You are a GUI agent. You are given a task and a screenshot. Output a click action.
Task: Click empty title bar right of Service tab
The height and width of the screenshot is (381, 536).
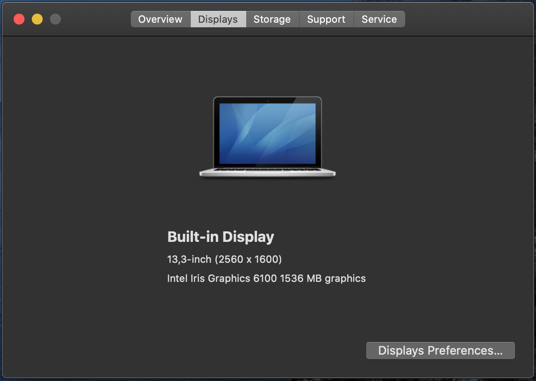468,19
